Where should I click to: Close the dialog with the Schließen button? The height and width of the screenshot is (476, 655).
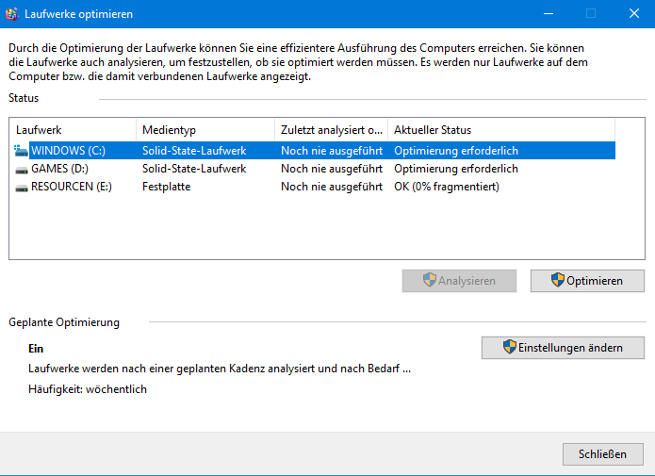(x=603, y=454)
